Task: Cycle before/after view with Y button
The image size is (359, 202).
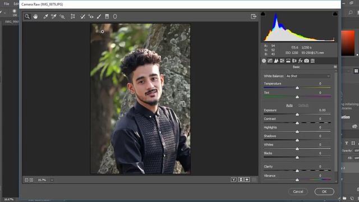Action: (x=233, y=180)
